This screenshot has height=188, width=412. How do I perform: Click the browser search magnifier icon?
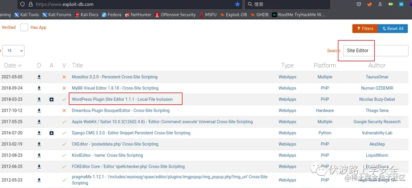pos(249,4)
